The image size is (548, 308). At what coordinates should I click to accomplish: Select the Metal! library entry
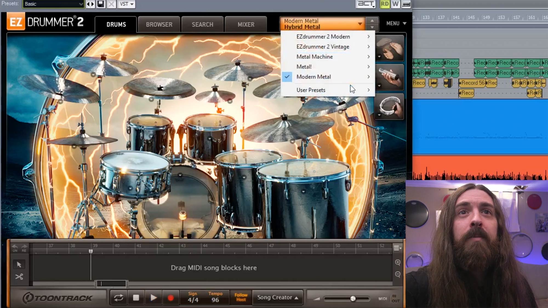click(328, 67)
